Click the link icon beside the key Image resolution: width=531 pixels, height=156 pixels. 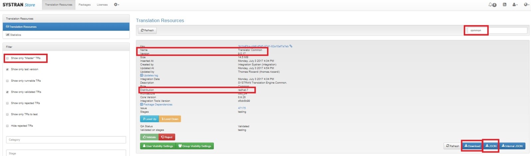tap(291, 46)
